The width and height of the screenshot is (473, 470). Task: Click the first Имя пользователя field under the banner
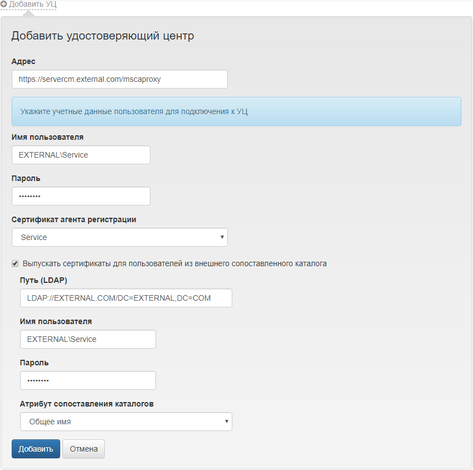tap(81, 155)
